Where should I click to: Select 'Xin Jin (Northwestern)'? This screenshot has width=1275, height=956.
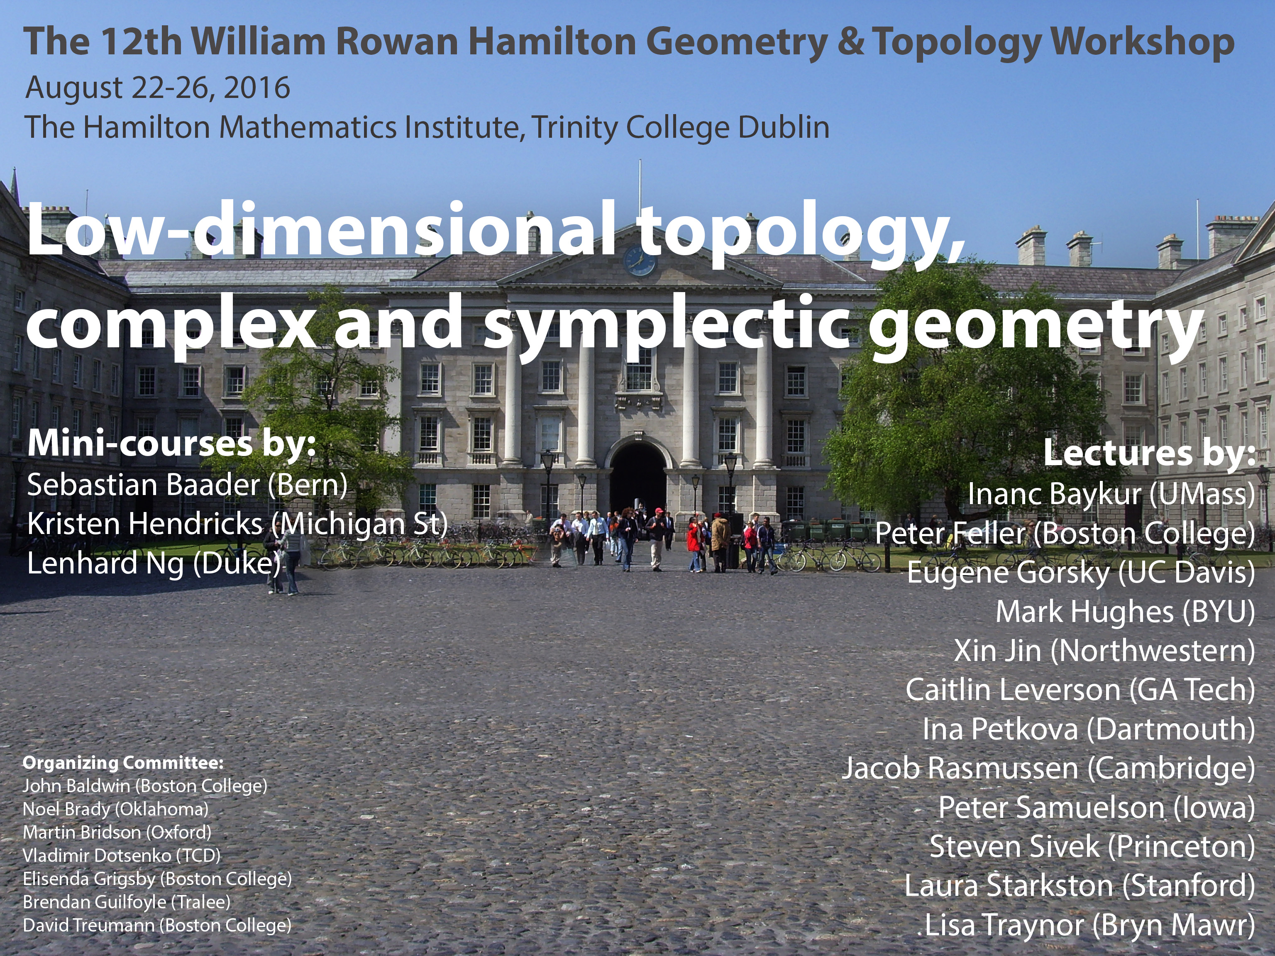[x=1104, y=651]
